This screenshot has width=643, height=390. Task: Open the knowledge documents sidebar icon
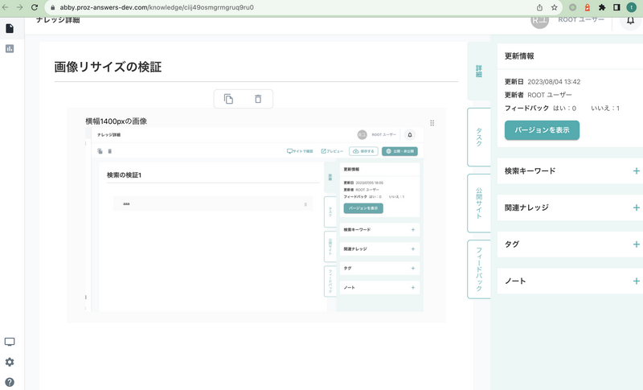coord(10,29)
